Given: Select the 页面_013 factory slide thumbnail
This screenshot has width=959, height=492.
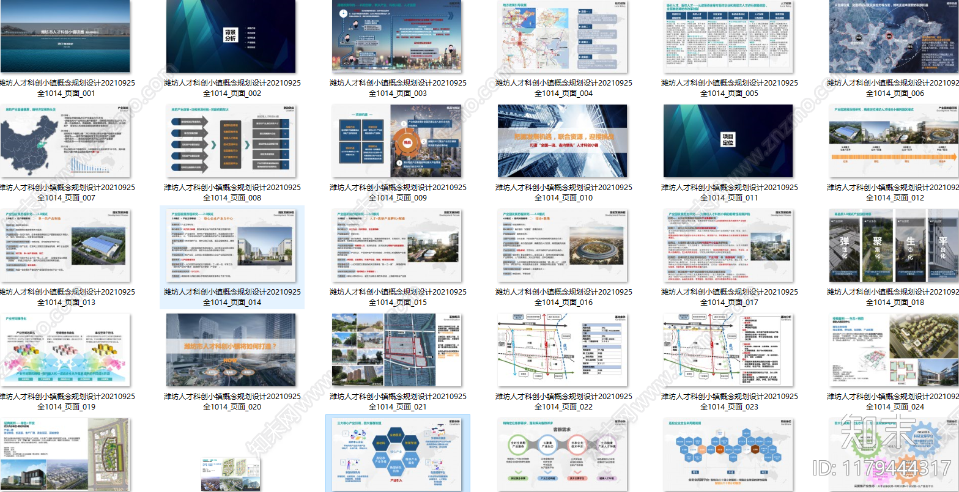Looking at the screenshot, I should tap(65, 246).
